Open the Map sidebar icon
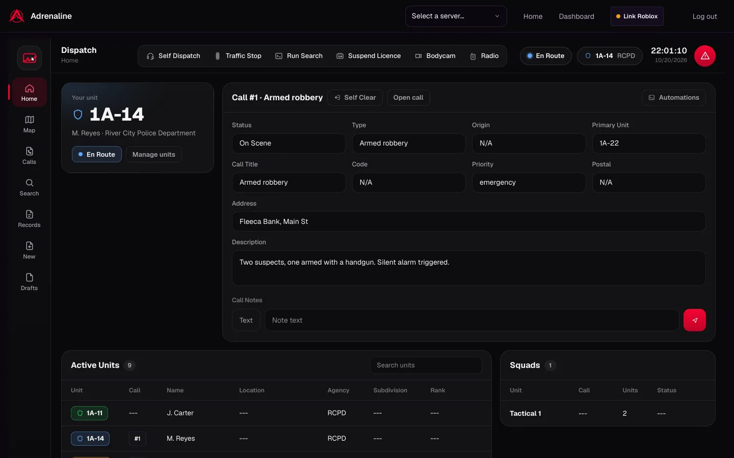 (x=29, y=124)
